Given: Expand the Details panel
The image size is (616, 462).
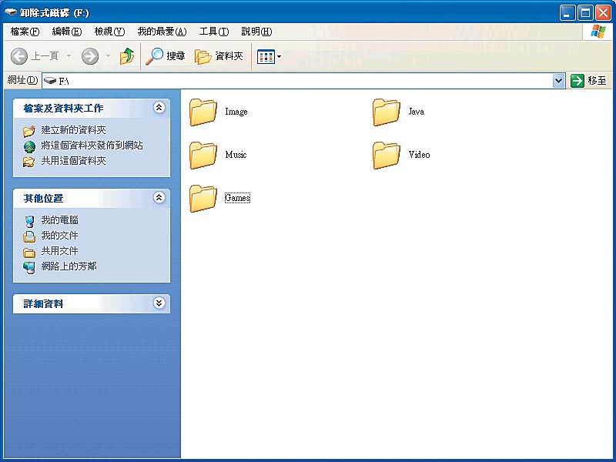Looking at the screenshot, I should coord(159,303).
